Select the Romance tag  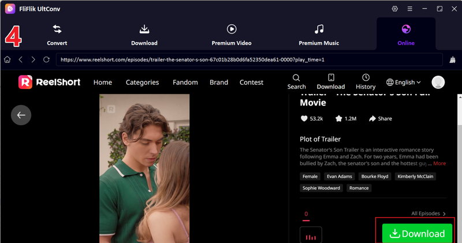pos(359,188)
